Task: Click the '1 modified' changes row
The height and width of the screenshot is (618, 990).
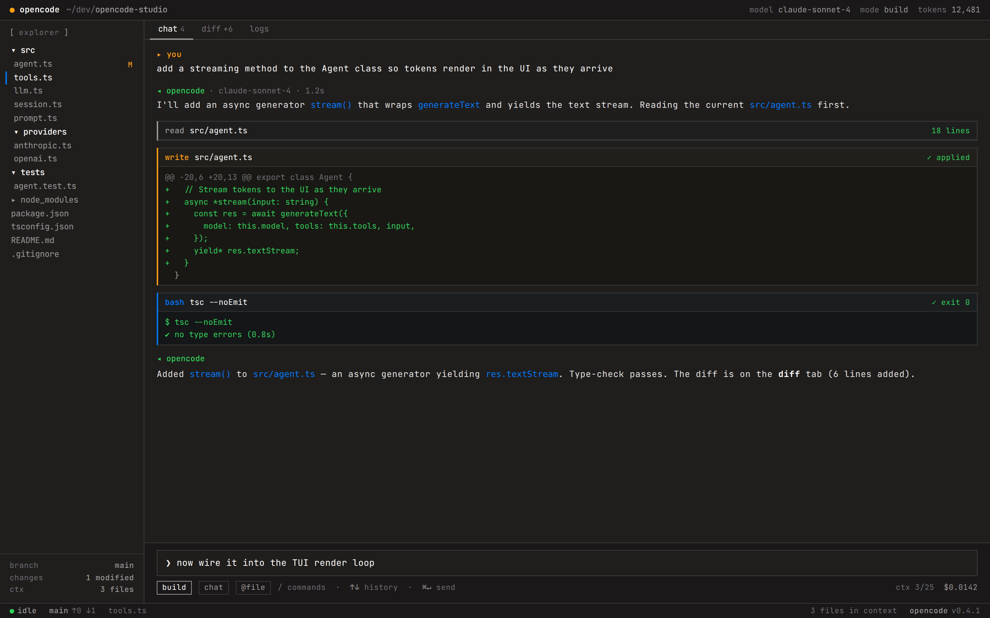Action: (x=71, y=578)
